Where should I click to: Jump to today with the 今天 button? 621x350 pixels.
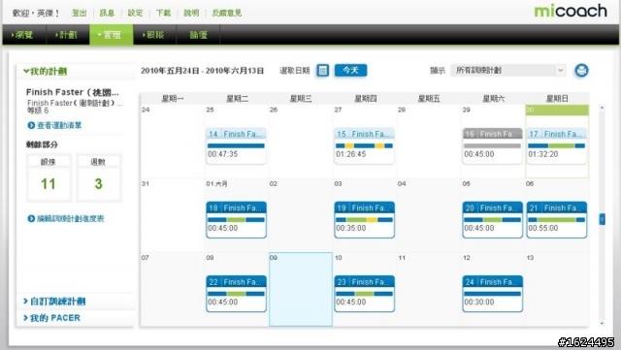(x=351, y=71)
